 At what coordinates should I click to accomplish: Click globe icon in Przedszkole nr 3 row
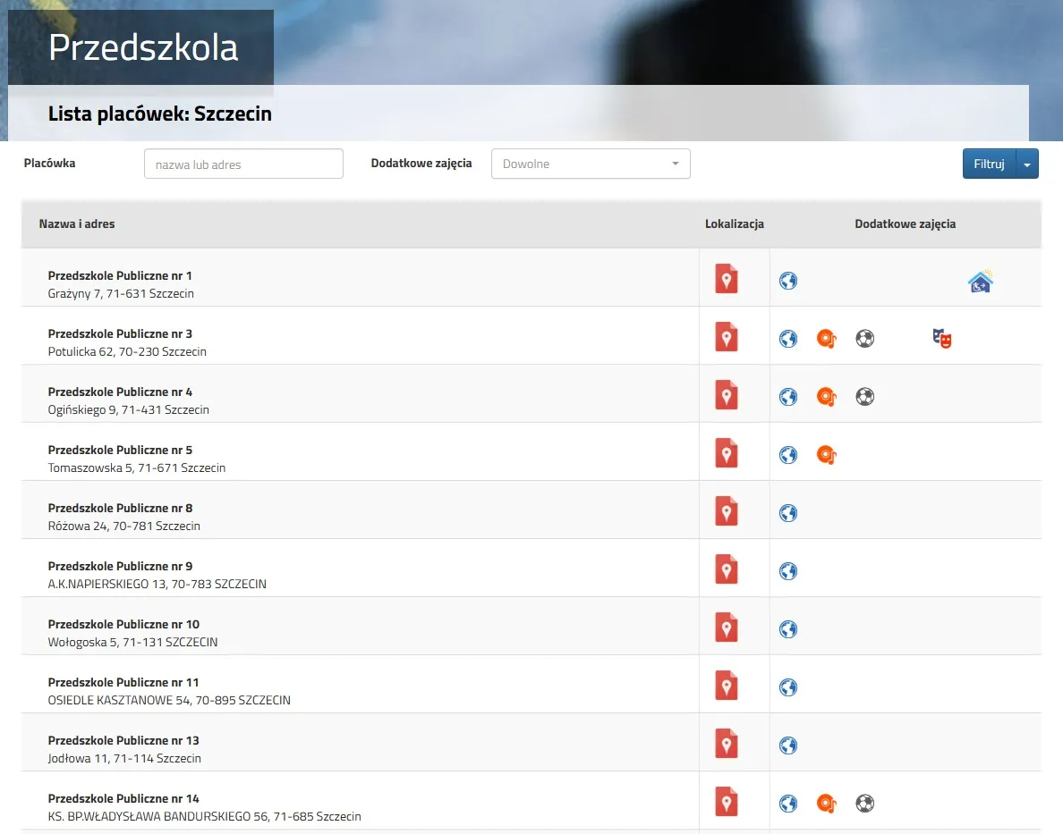[787, 338]
